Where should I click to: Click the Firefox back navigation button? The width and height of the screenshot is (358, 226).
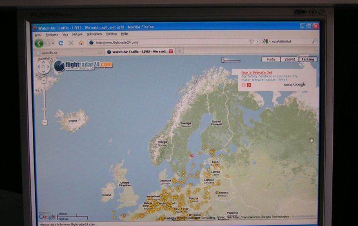[x=39, y=43]
